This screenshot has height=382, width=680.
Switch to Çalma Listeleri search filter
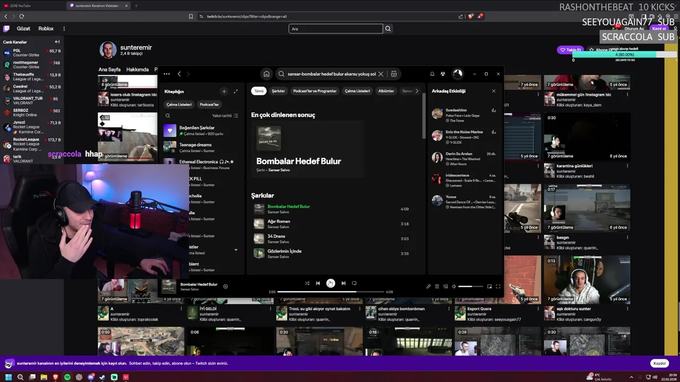[x=357, y=91]
